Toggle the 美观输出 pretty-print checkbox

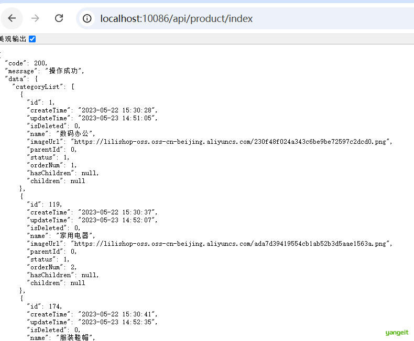coord(32,39)
